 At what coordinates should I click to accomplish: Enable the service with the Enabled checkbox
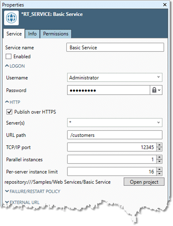(9, 57)
